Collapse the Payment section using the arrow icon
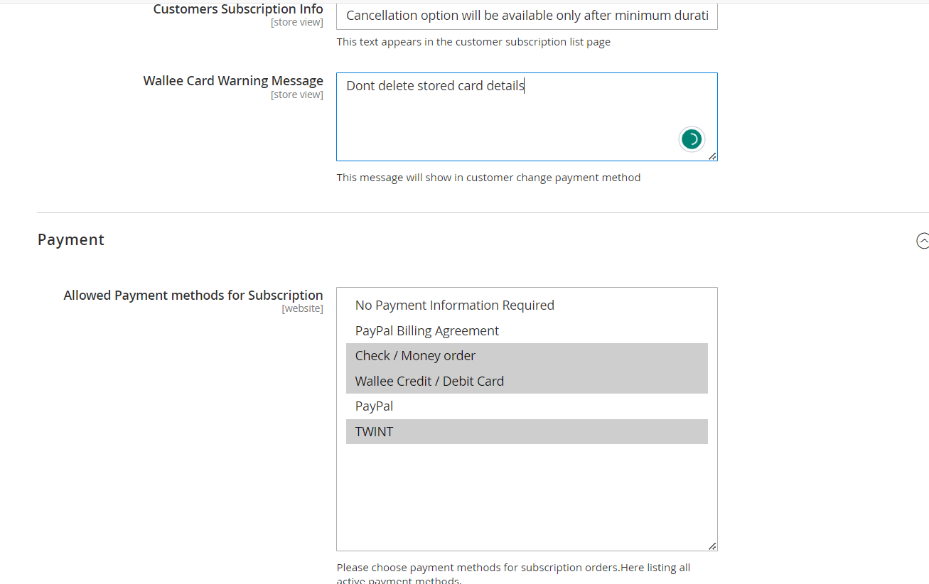The width and height of the screenshot is (929, 584). click(x=922, y=241)
